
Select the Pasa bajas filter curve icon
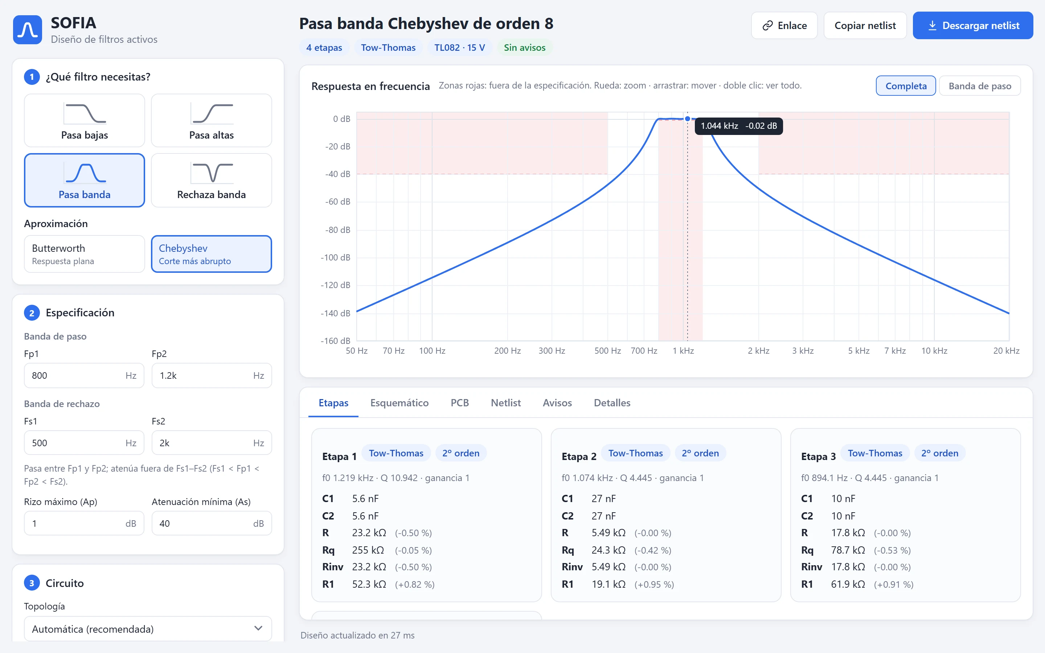pos(85,114)
